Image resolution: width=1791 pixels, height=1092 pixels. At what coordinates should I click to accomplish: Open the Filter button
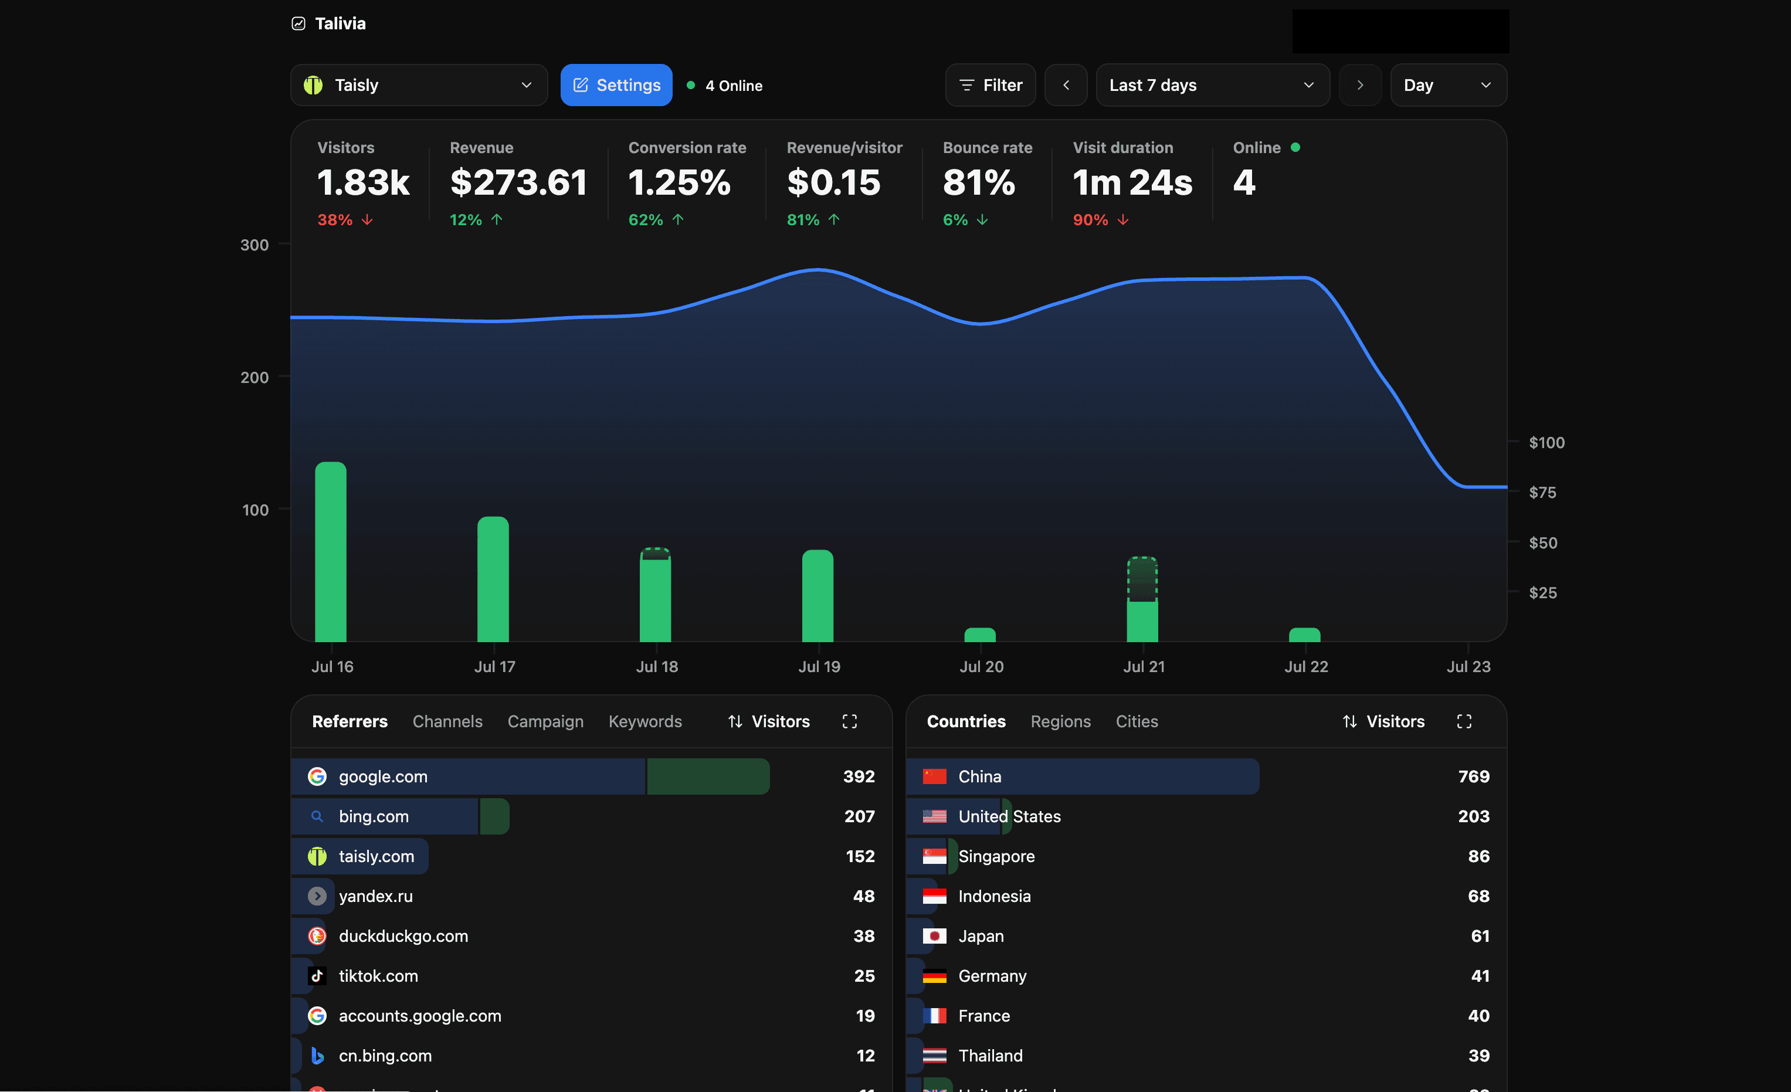990,85
